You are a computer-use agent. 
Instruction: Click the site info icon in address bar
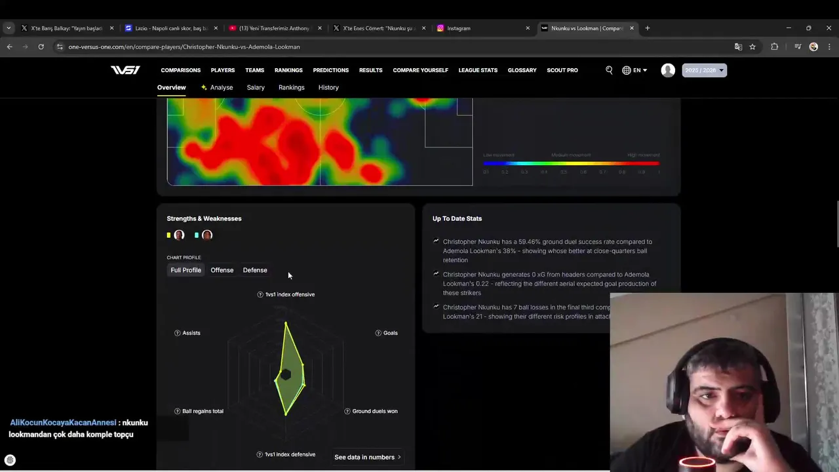click(x=60, y=47)
